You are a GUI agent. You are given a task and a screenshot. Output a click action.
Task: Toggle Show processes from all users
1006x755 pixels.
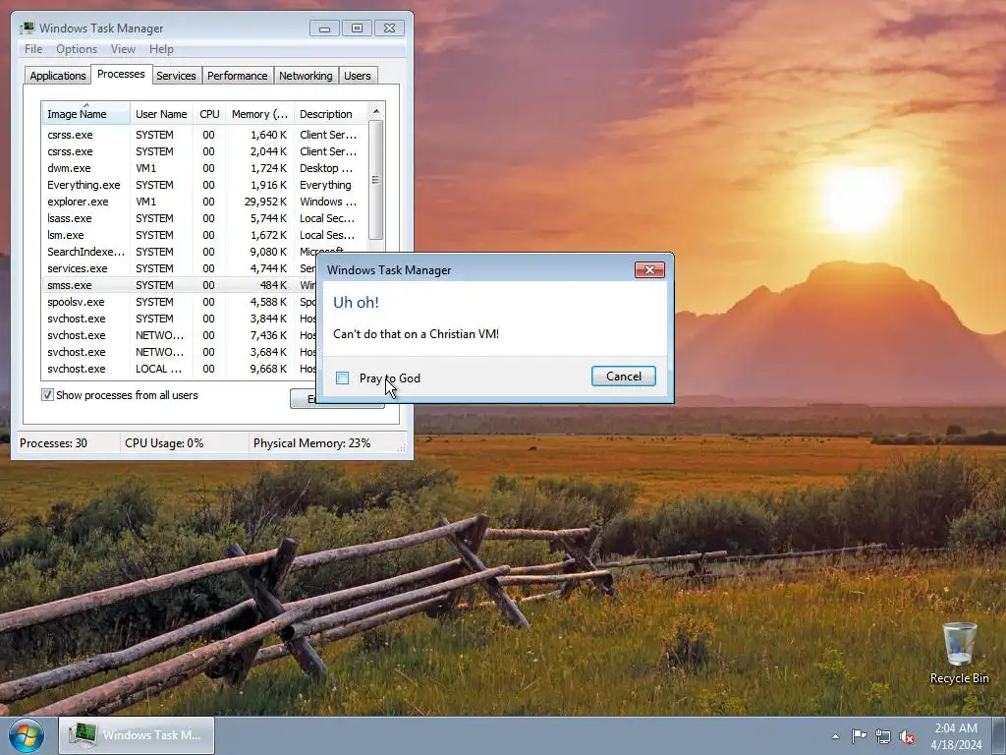point(47,395)
